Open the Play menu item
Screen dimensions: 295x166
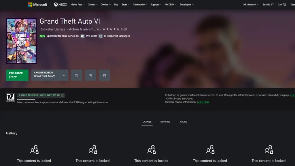pos(116,5)
